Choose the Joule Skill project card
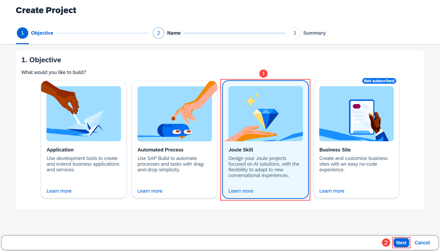 [x=265, y=140]
